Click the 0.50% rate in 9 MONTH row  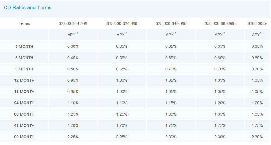[x=73, y=69]
